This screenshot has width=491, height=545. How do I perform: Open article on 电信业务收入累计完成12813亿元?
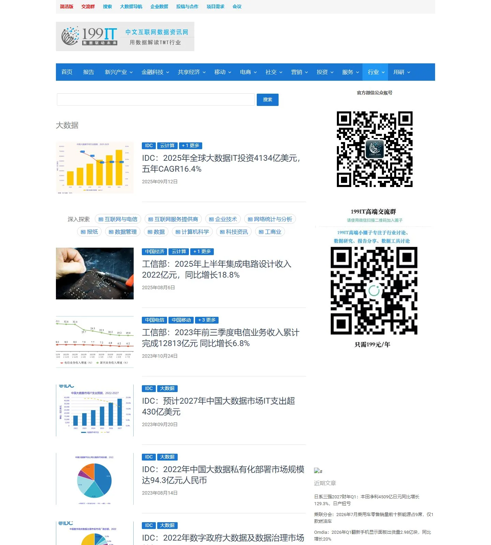click(x=221, y=338)
